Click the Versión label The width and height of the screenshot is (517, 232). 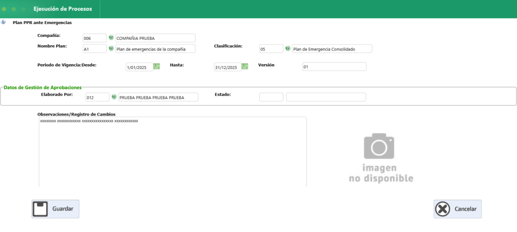(x=266, y=65)
